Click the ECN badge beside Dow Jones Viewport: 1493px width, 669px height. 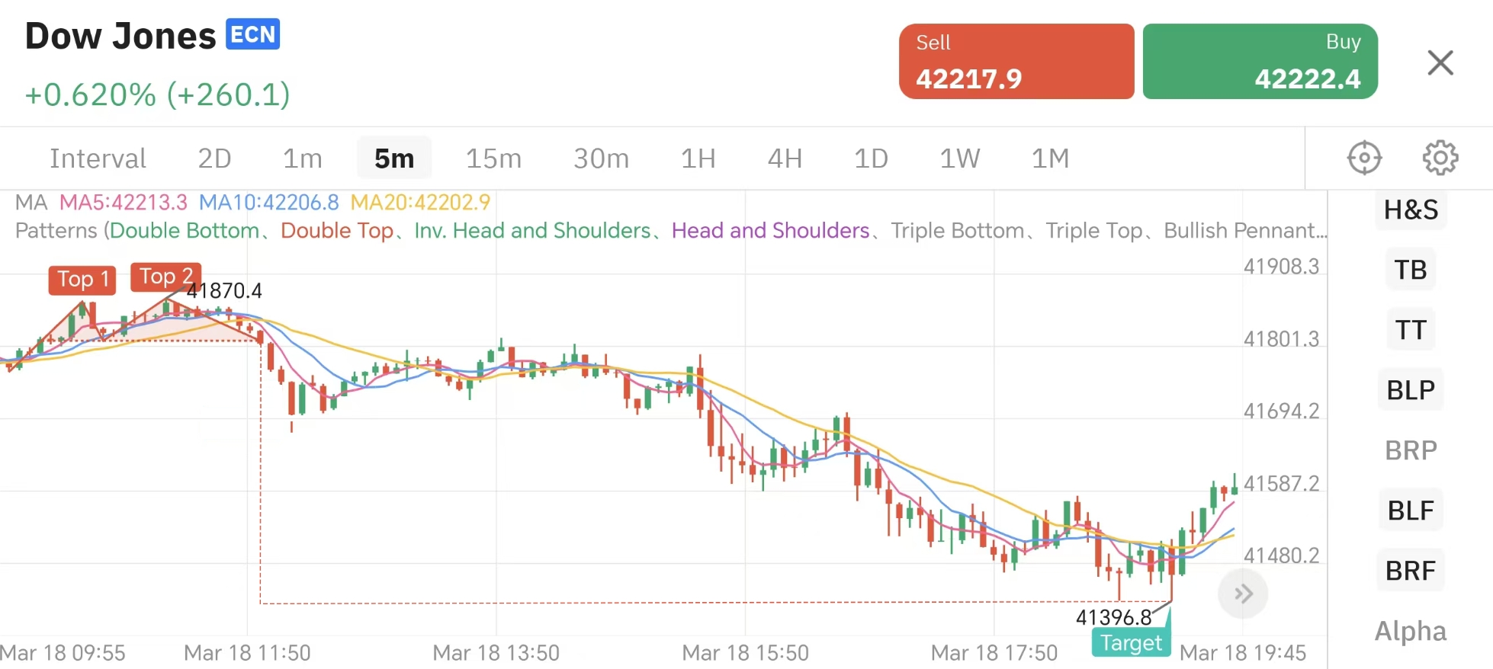pos(253,35)
